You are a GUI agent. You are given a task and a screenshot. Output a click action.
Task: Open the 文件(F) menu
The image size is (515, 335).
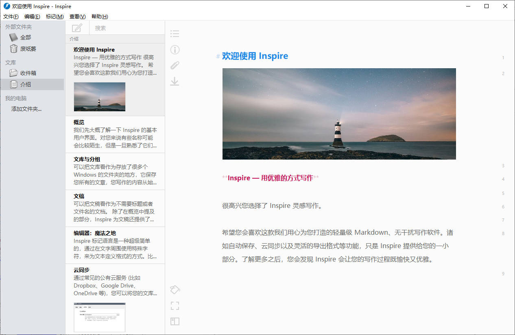(11, 17)
